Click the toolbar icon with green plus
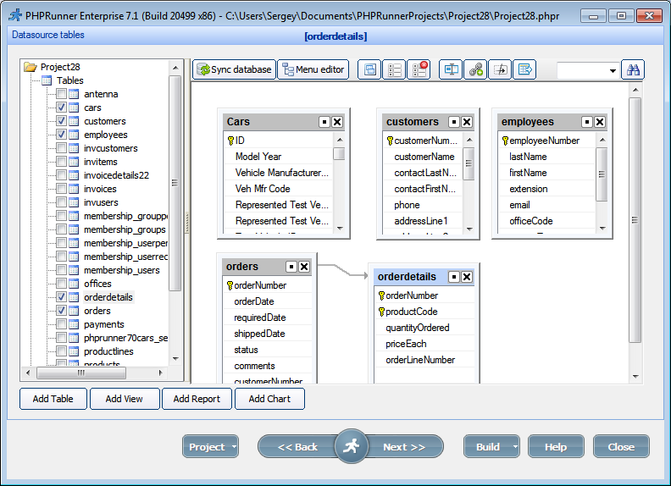671x486 pixels. [476, 70]
